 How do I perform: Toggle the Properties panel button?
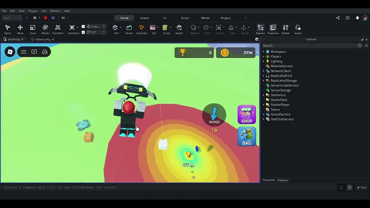coord(273,29)
